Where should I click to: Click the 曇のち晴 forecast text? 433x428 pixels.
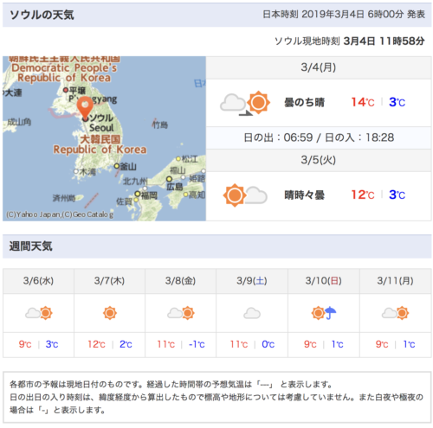(x=304, y=102)
